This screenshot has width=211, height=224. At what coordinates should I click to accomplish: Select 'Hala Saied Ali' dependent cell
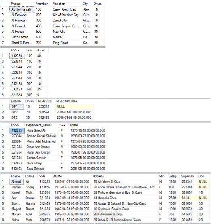pos(42,130)
